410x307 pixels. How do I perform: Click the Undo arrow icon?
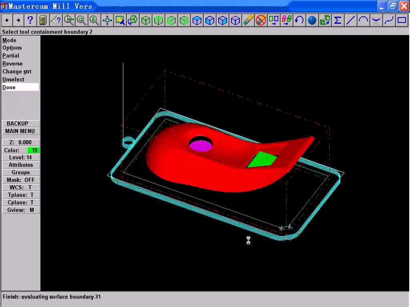coord(299,20)
